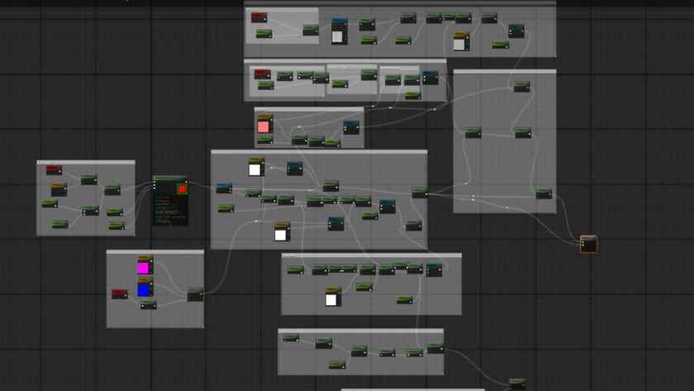Select the red node beside the blue swatch
Viewport: 694px width, 391px height.
click(x=120, y=293)
